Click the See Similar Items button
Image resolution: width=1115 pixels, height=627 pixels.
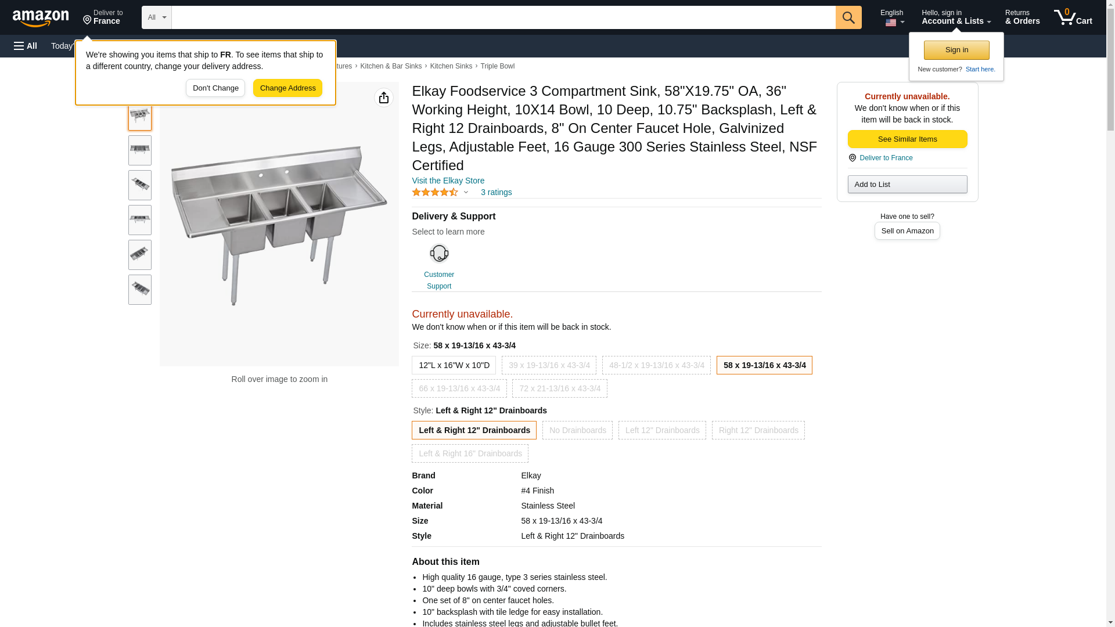click(x=907, y=139)
